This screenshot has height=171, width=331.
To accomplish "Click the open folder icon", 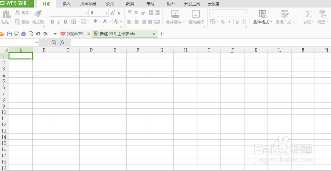I will (2, 34).
